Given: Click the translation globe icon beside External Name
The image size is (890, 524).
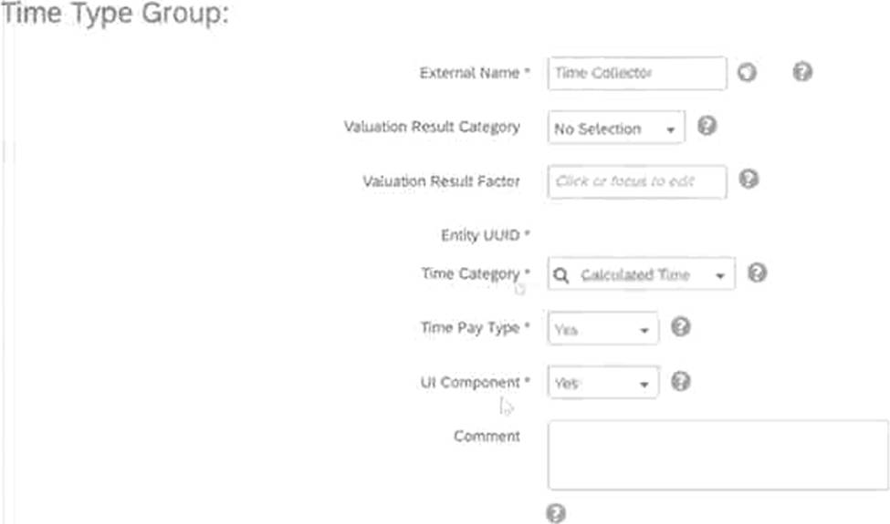Looking at the screenshot, I should pos(747,73).
